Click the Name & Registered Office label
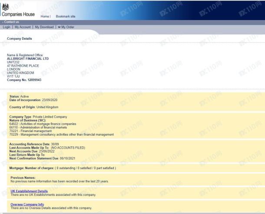The image size is (265, 214). [x=25, y=55]
